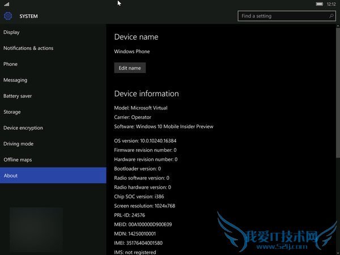Select Device encryption
Image resolution: width=340 pixels, height=255 pixels.
(53, 127)
